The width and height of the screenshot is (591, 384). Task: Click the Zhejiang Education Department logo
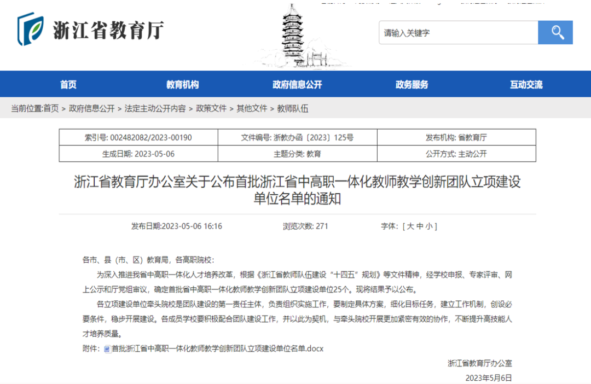point(31,29)
